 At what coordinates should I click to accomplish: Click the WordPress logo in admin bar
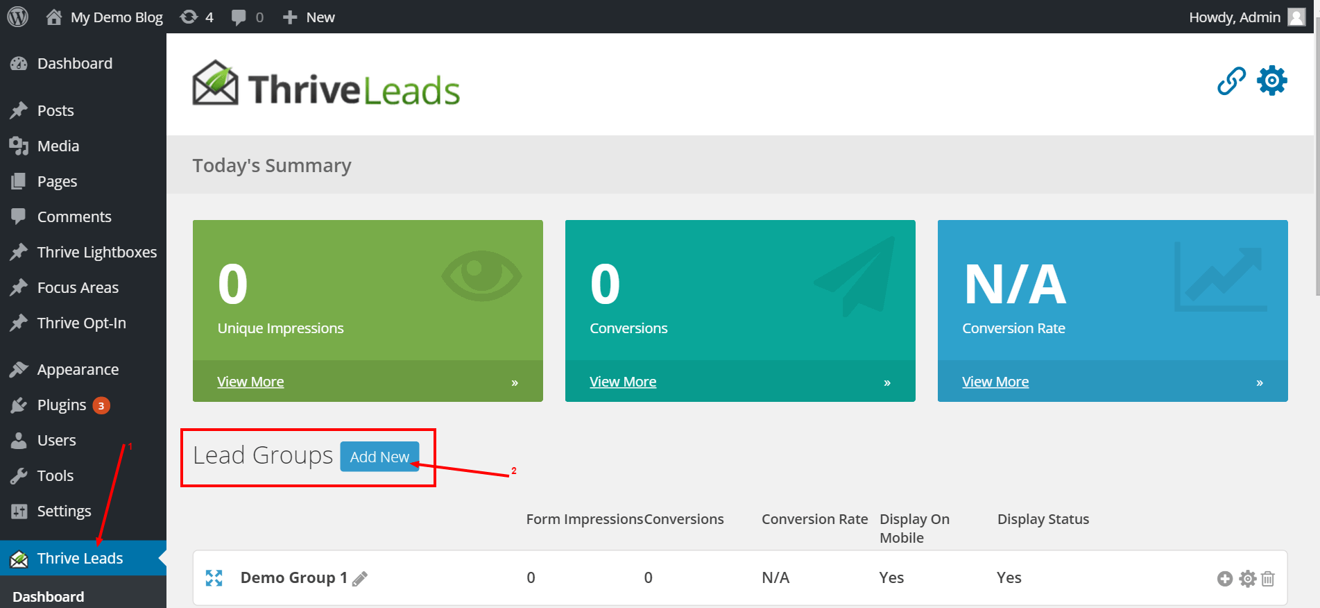pos(17,17)
